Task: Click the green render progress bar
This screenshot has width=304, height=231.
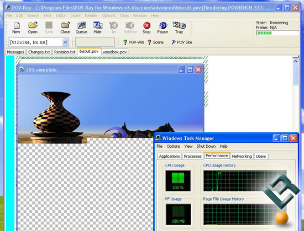Action: click(x=277, y=33)
